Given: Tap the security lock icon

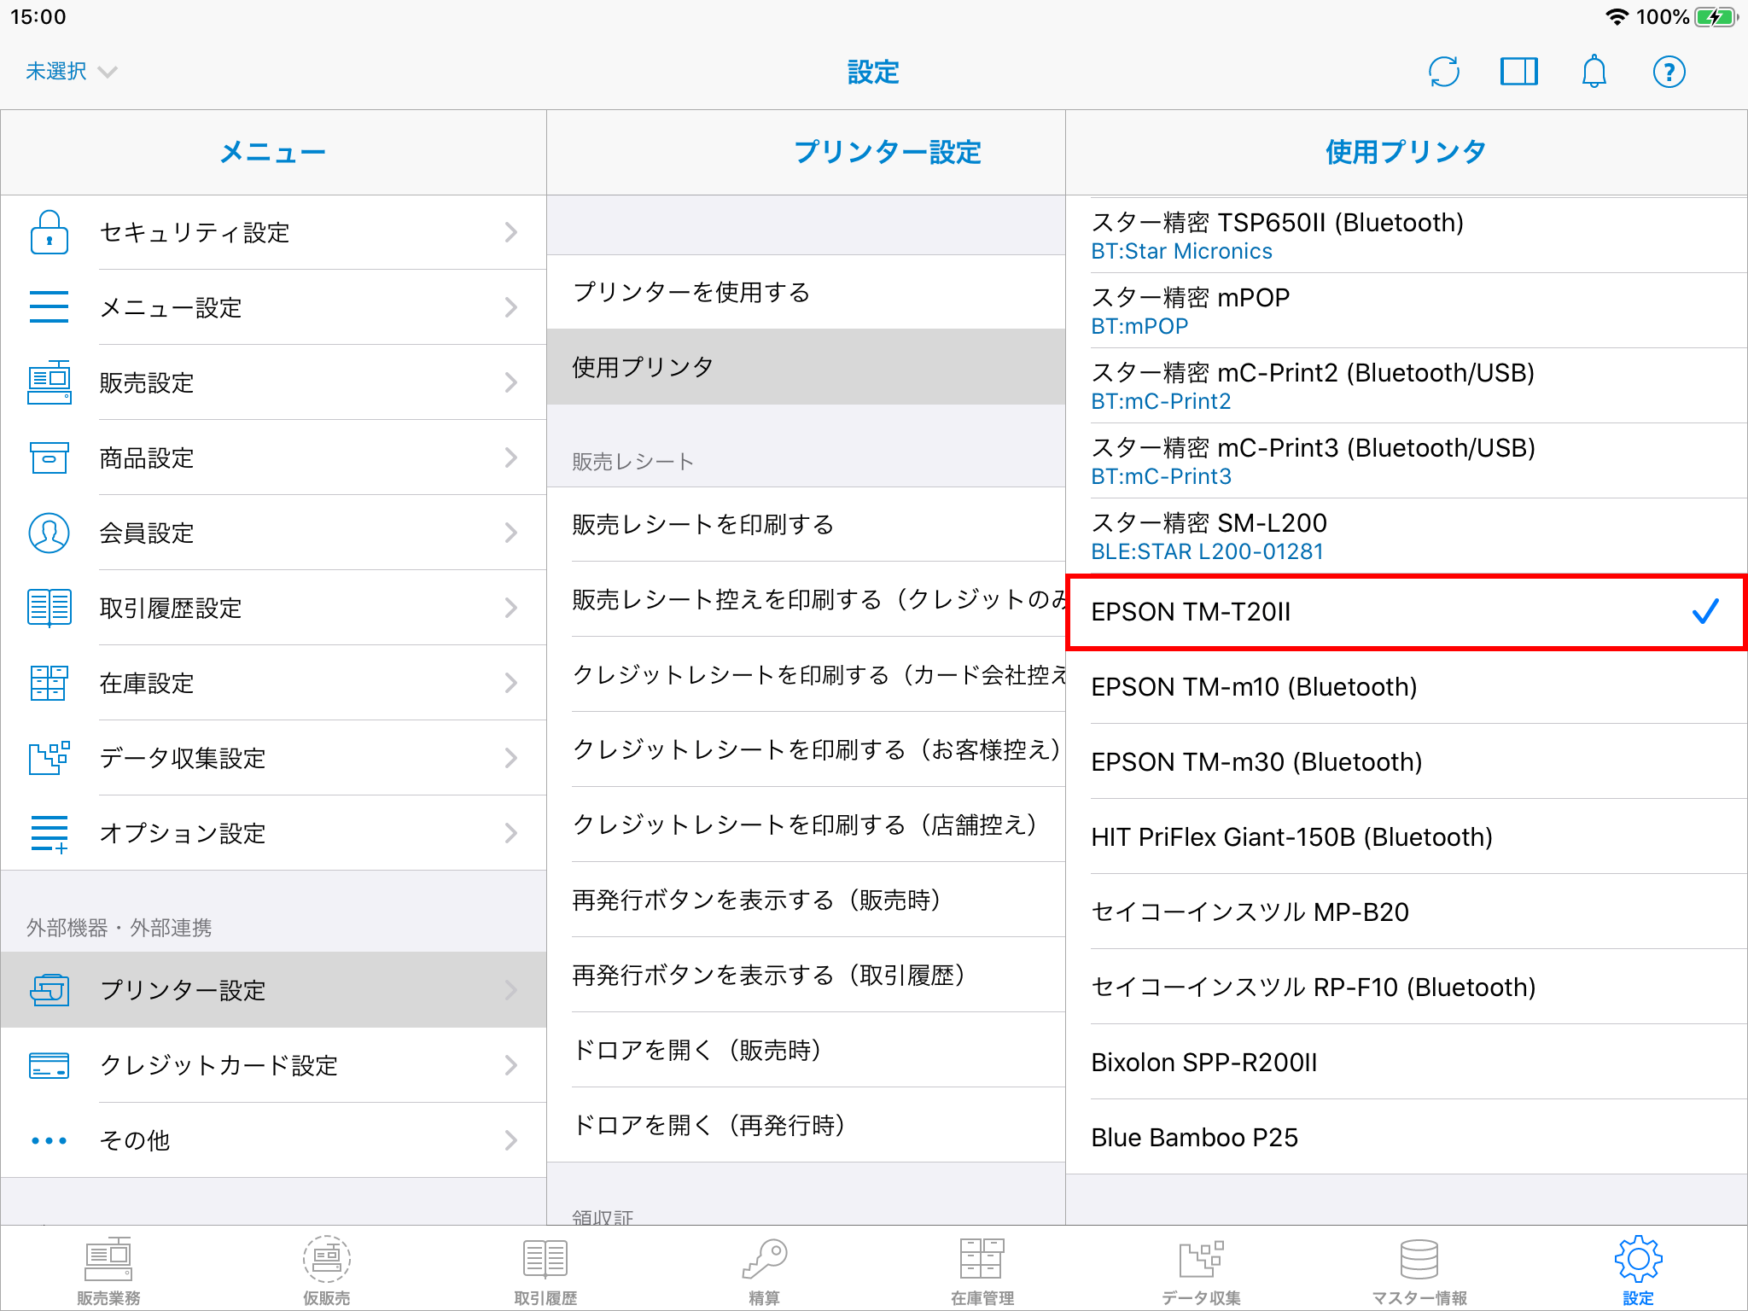Looking at the screenshot, I should [49, 232].
